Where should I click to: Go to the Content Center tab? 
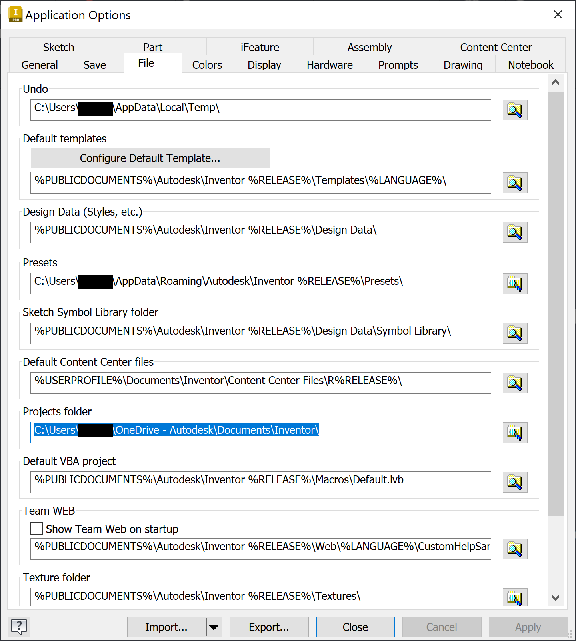coord(496,47)
